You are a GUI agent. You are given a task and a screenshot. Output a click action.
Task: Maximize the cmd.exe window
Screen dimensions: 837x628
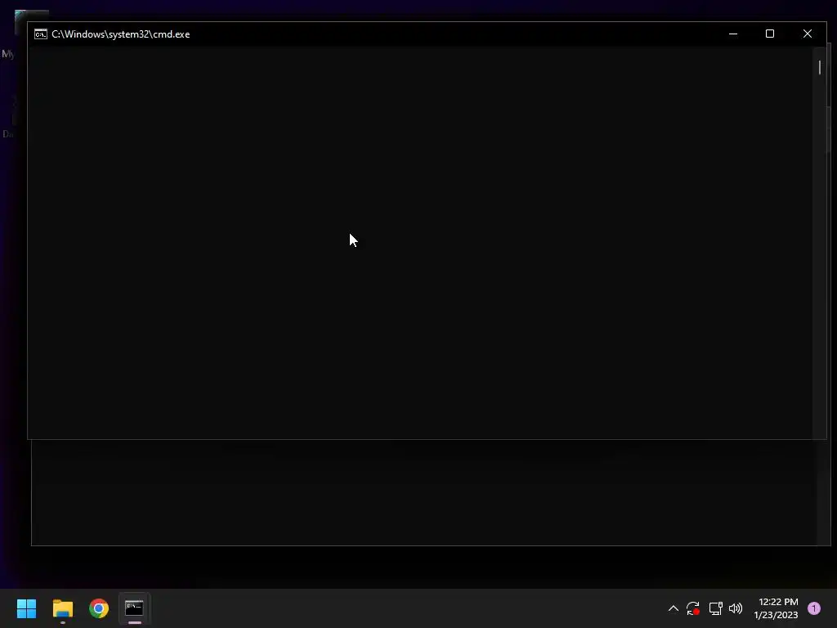pos(770,34)
